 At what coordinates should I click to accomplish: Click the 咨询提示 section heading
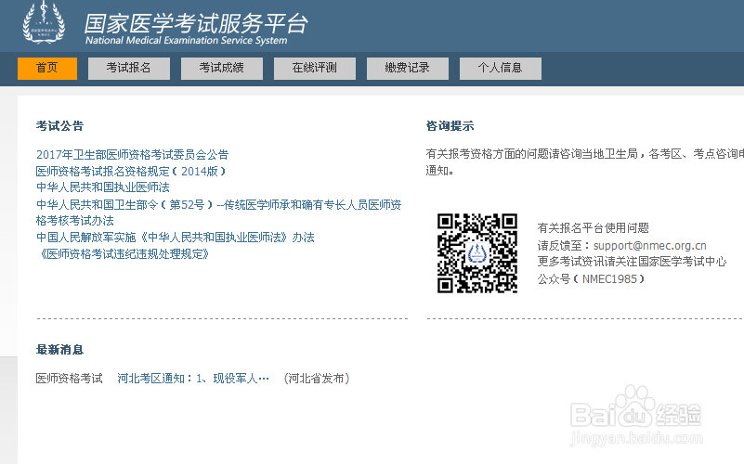450,126
